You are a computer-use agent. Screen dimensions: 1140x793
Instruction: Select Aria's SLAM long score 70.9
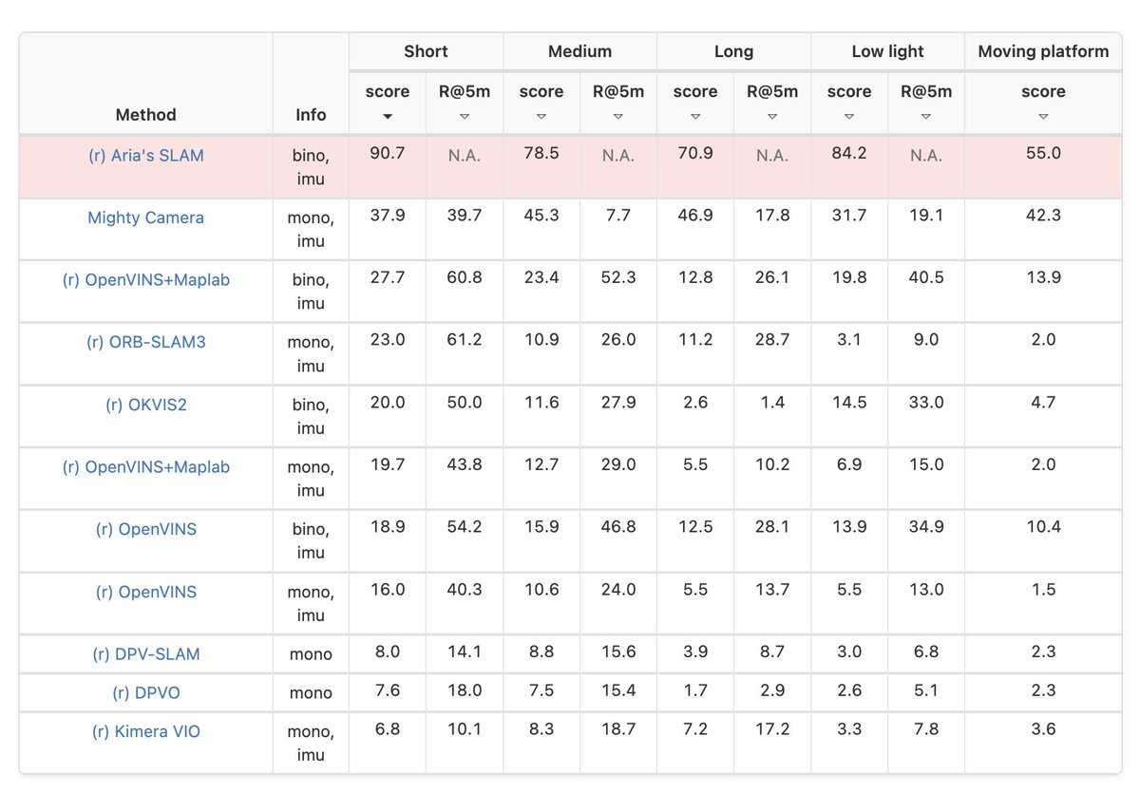pos(695,153)
